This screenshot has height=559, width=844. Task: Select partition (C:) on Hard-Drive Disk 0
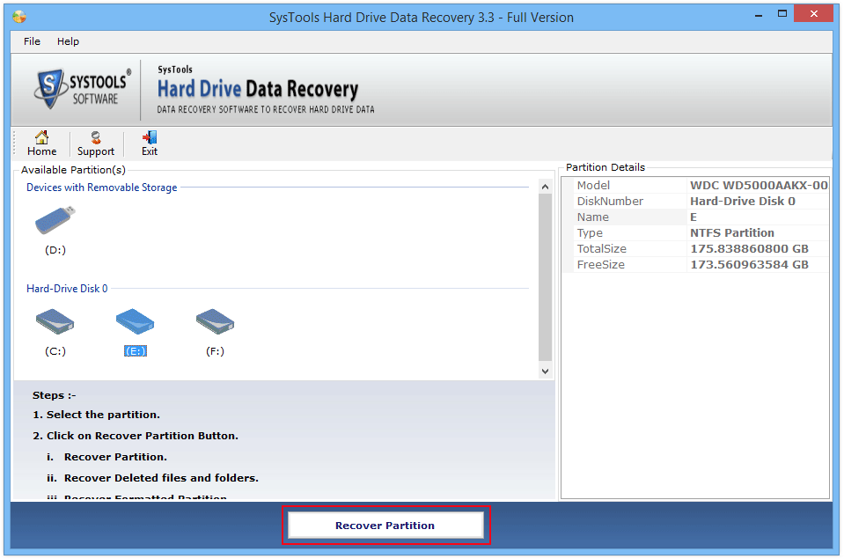(x=55, y=321)
